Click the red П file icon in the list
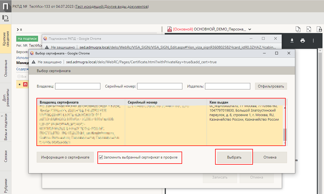This screenshot has height=194, width=324. pyautogui.click(x=26, y=85)
